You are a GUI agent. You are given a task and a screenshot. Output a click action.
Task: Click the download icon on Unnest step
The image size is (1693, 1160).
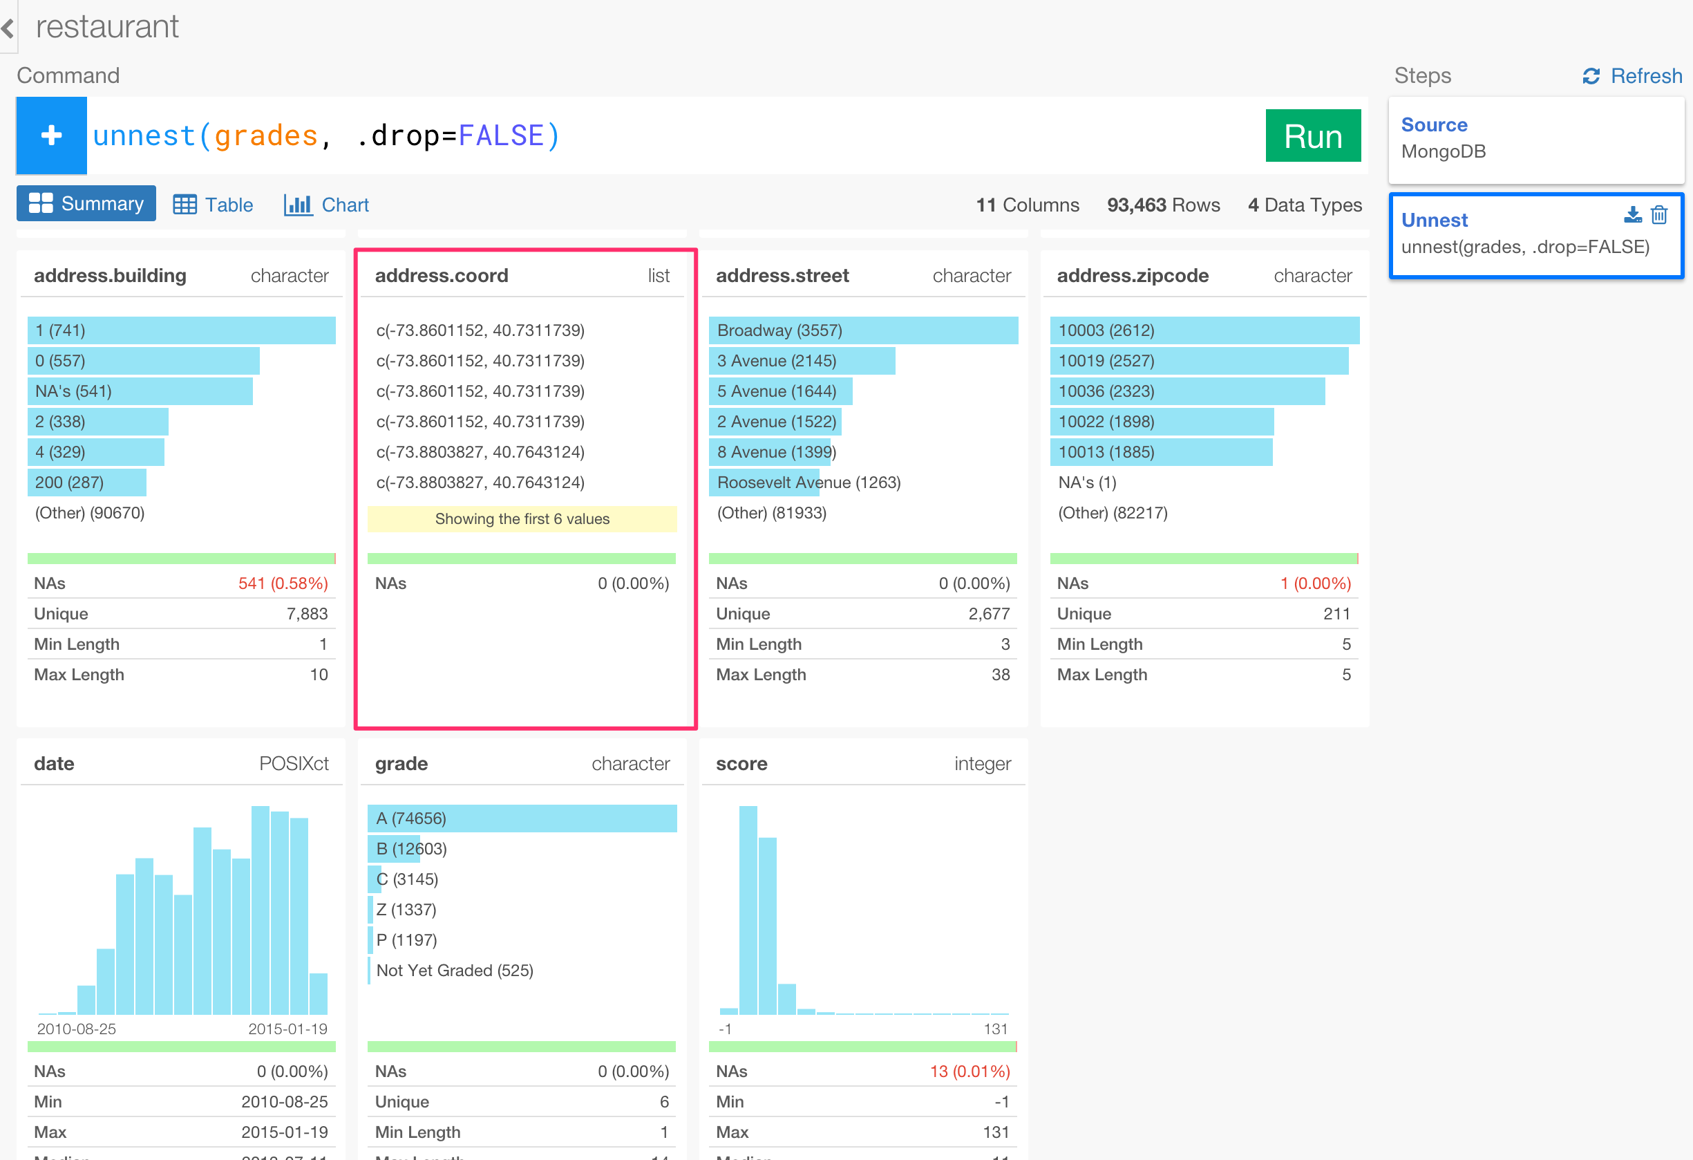coord(1632,214)
